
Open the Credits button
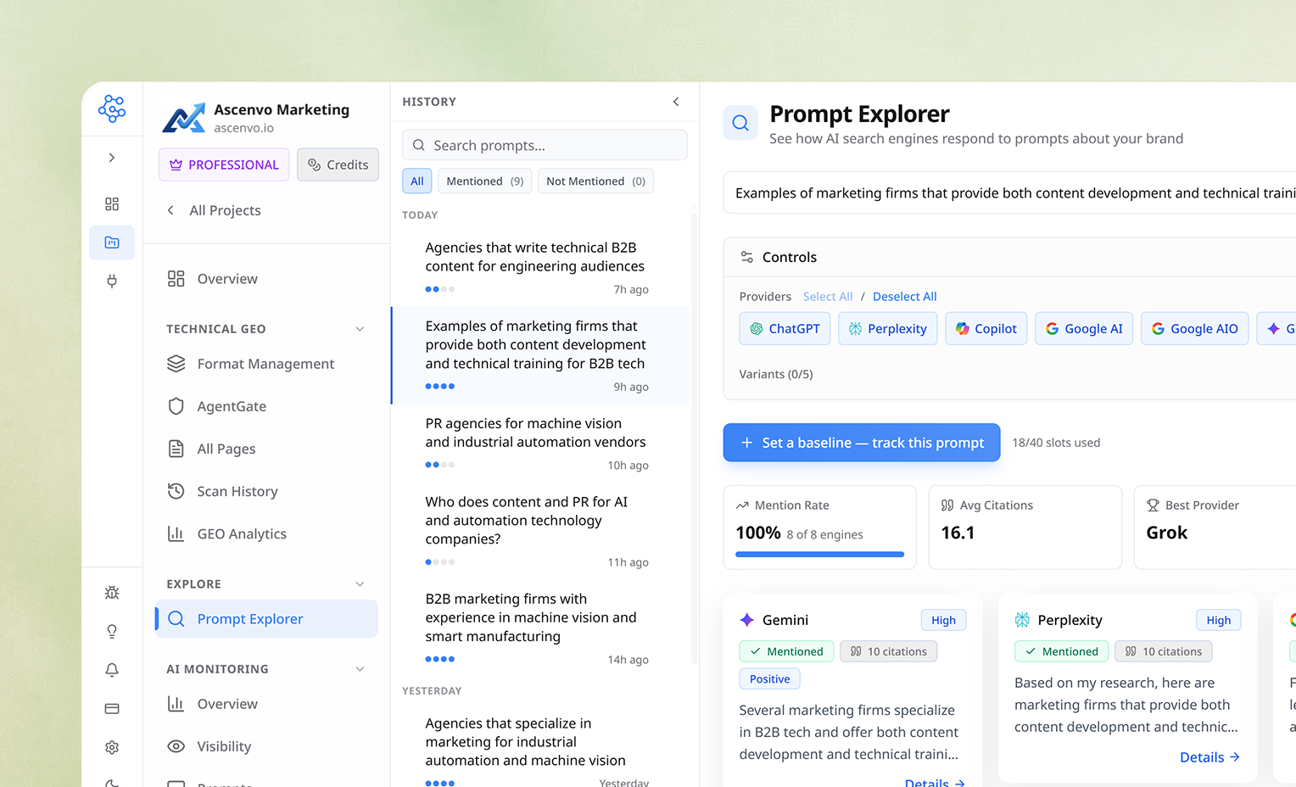click(x=338, y=165)
